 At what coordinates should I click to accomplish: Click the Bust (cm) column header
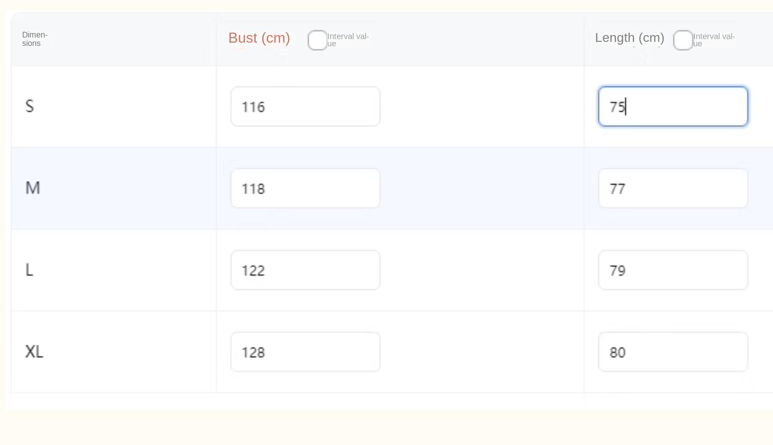point(259,38)
